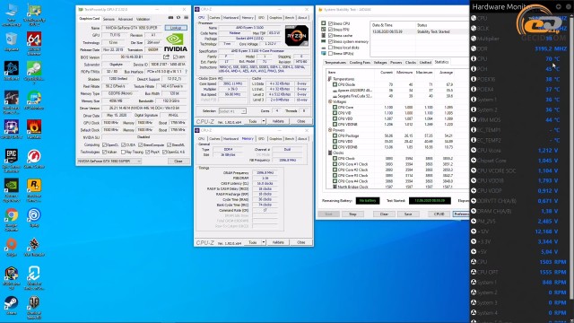Open SPD tab in lower CPU-Z window
Image resolution: width=574 pixels, height=323 pixels.
[x=261, y=139]
